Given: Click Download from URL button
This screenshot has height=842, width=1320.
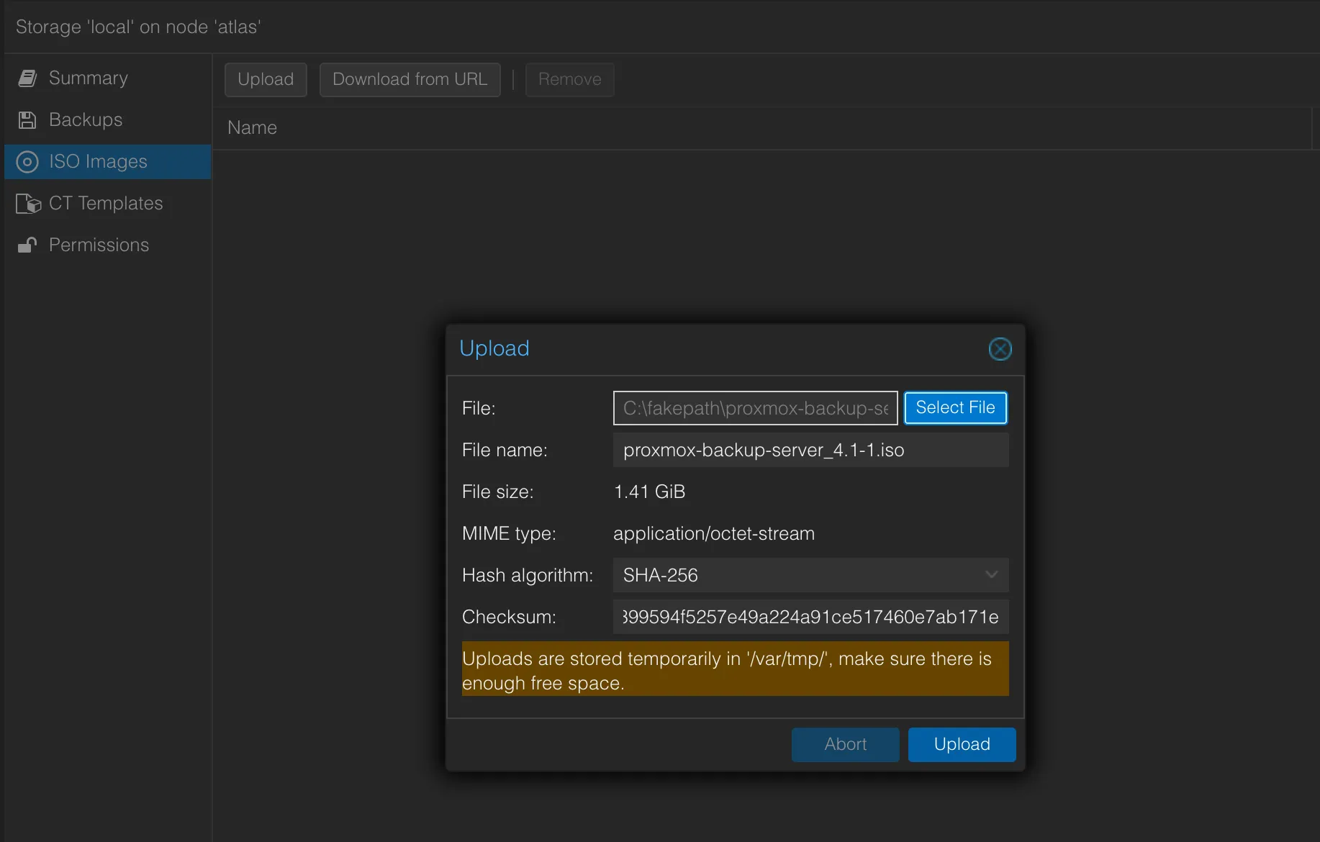Looking at the screenshot, I should (410, 79).
